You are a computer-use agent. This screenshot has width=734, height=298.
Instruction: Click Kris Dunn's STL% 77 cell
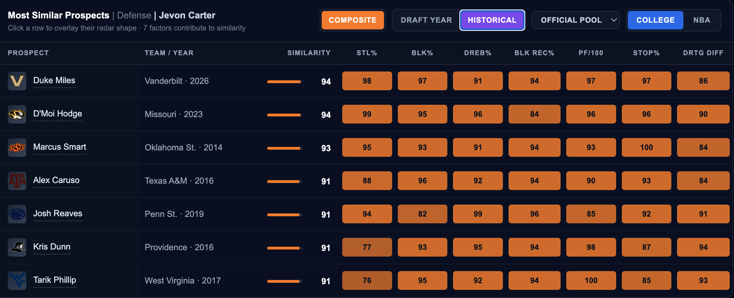click(x=367, y=247)
